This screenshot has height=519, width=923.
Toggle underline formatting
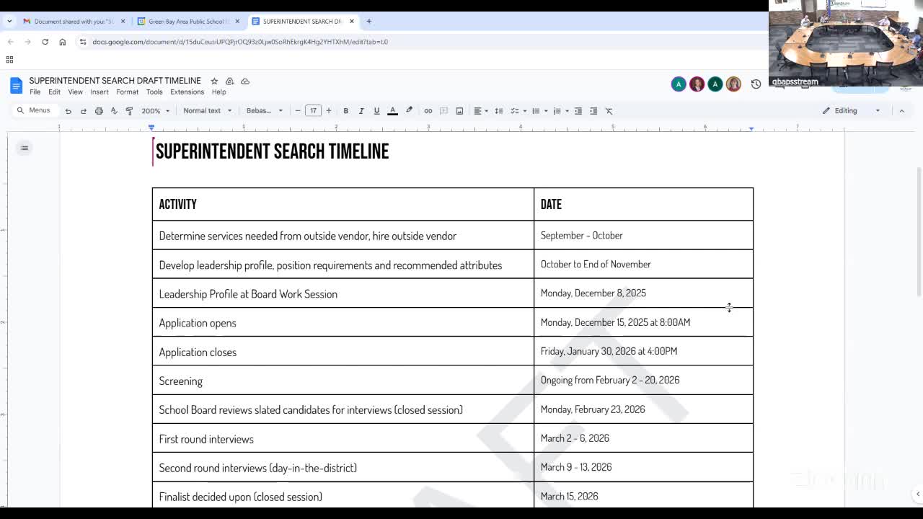point(376,111)
